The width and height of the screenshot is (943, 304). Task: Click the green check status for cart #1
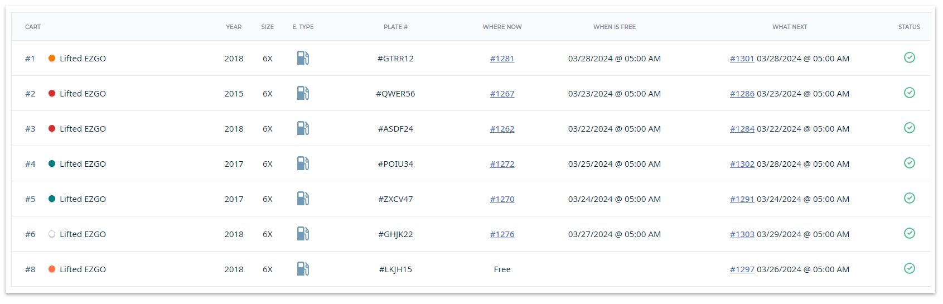909,57
